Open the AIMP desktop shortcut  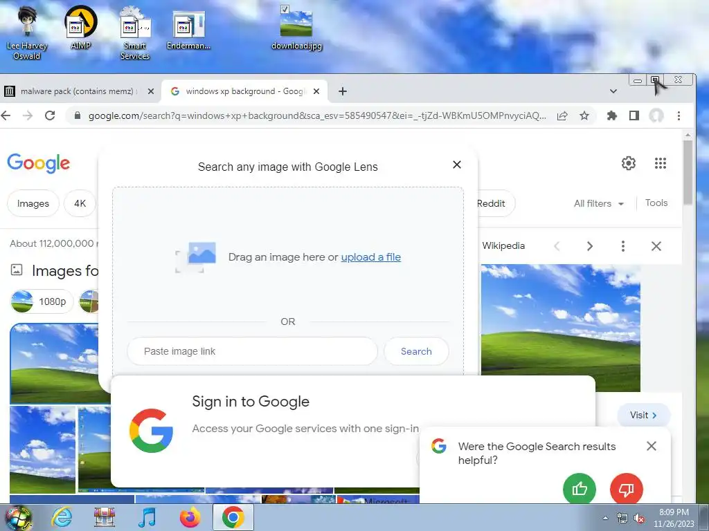click(80, 28)
